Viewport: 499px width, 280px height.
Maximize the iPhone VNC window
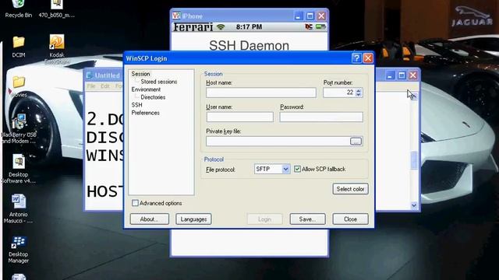coord(310,16)
